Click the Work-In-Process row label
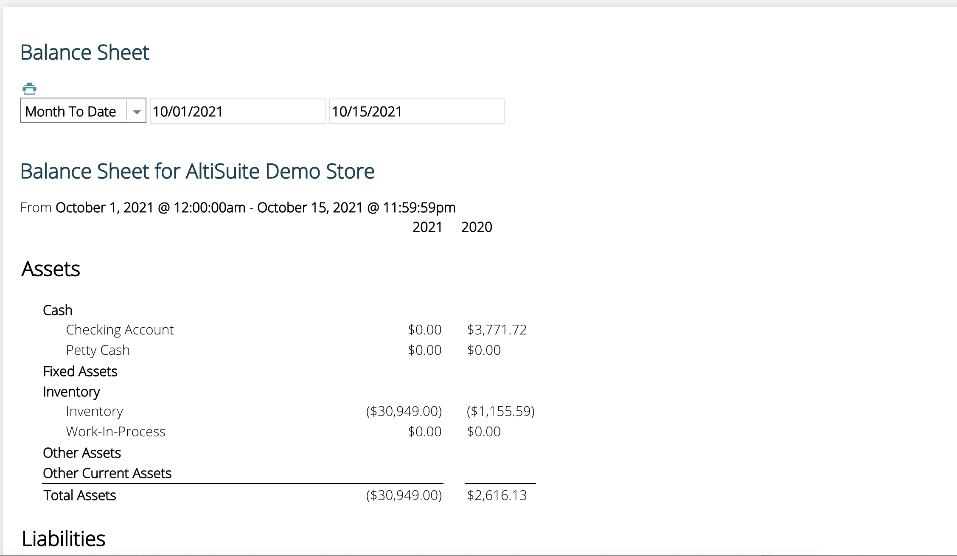This screenshot has height=556, width=957. click(115, 432)
